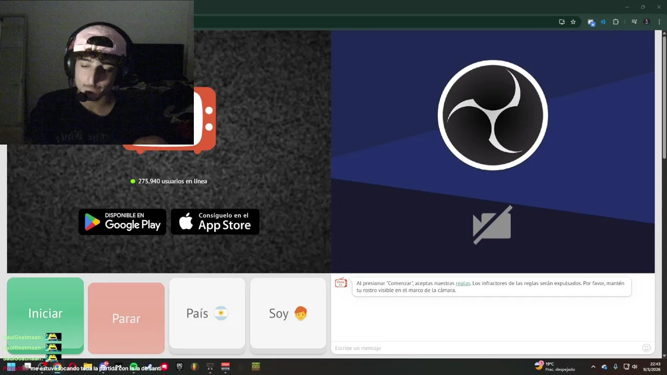Open the Soy gender selector
The height and width of the screenshot is (375, 667).
pos(288,313)
